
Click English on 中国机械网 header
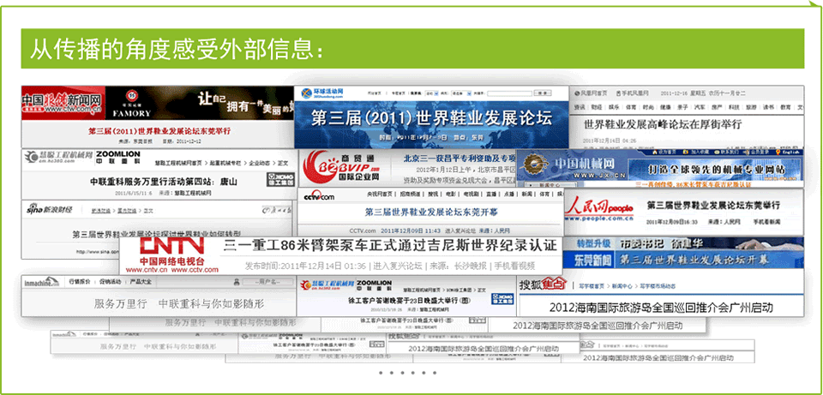(787, 153)
